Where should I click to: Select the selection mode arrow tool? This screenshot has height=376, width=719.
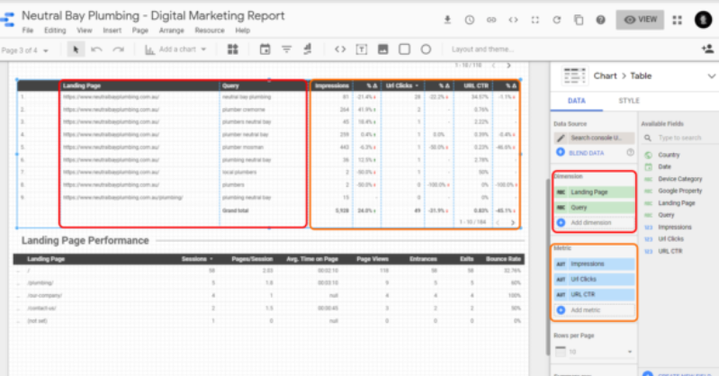pos(76,49)
